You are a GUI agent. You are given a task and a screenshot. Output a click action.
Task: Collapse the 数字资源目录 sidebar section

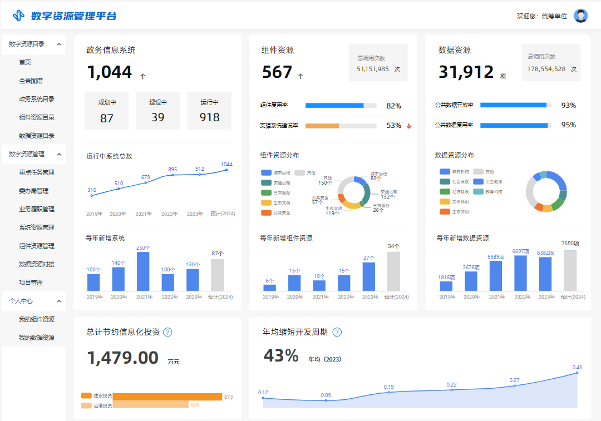(59, 44)
